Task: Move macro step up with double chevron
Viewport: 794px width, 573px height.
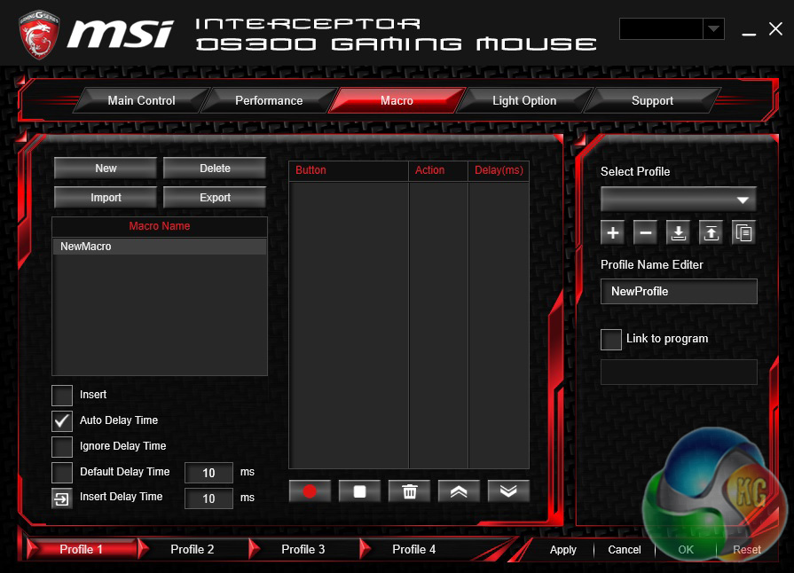Action: point(459,491)
